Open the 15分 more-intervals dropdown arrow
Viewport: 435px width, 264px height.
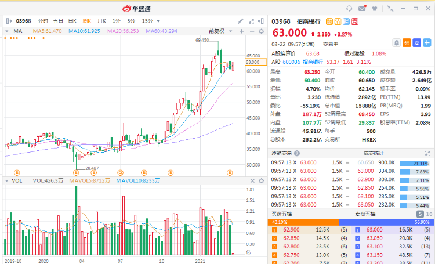pyautogui.click(x=158, y=20)
